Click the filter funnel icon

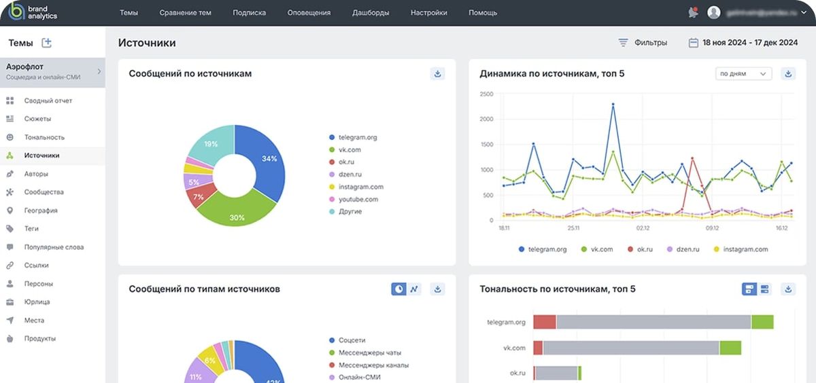[623, 43]
